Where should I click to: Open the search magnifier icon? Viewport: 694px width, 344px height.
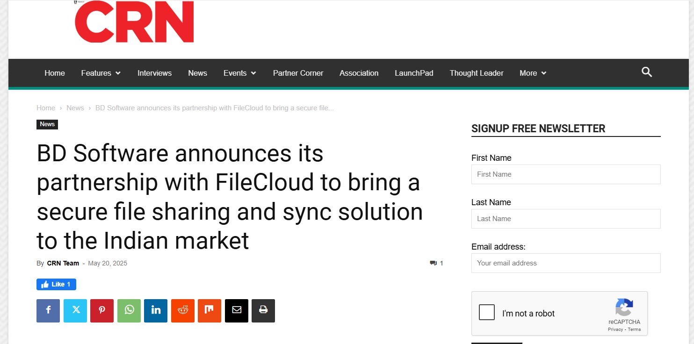pos(647,72)
